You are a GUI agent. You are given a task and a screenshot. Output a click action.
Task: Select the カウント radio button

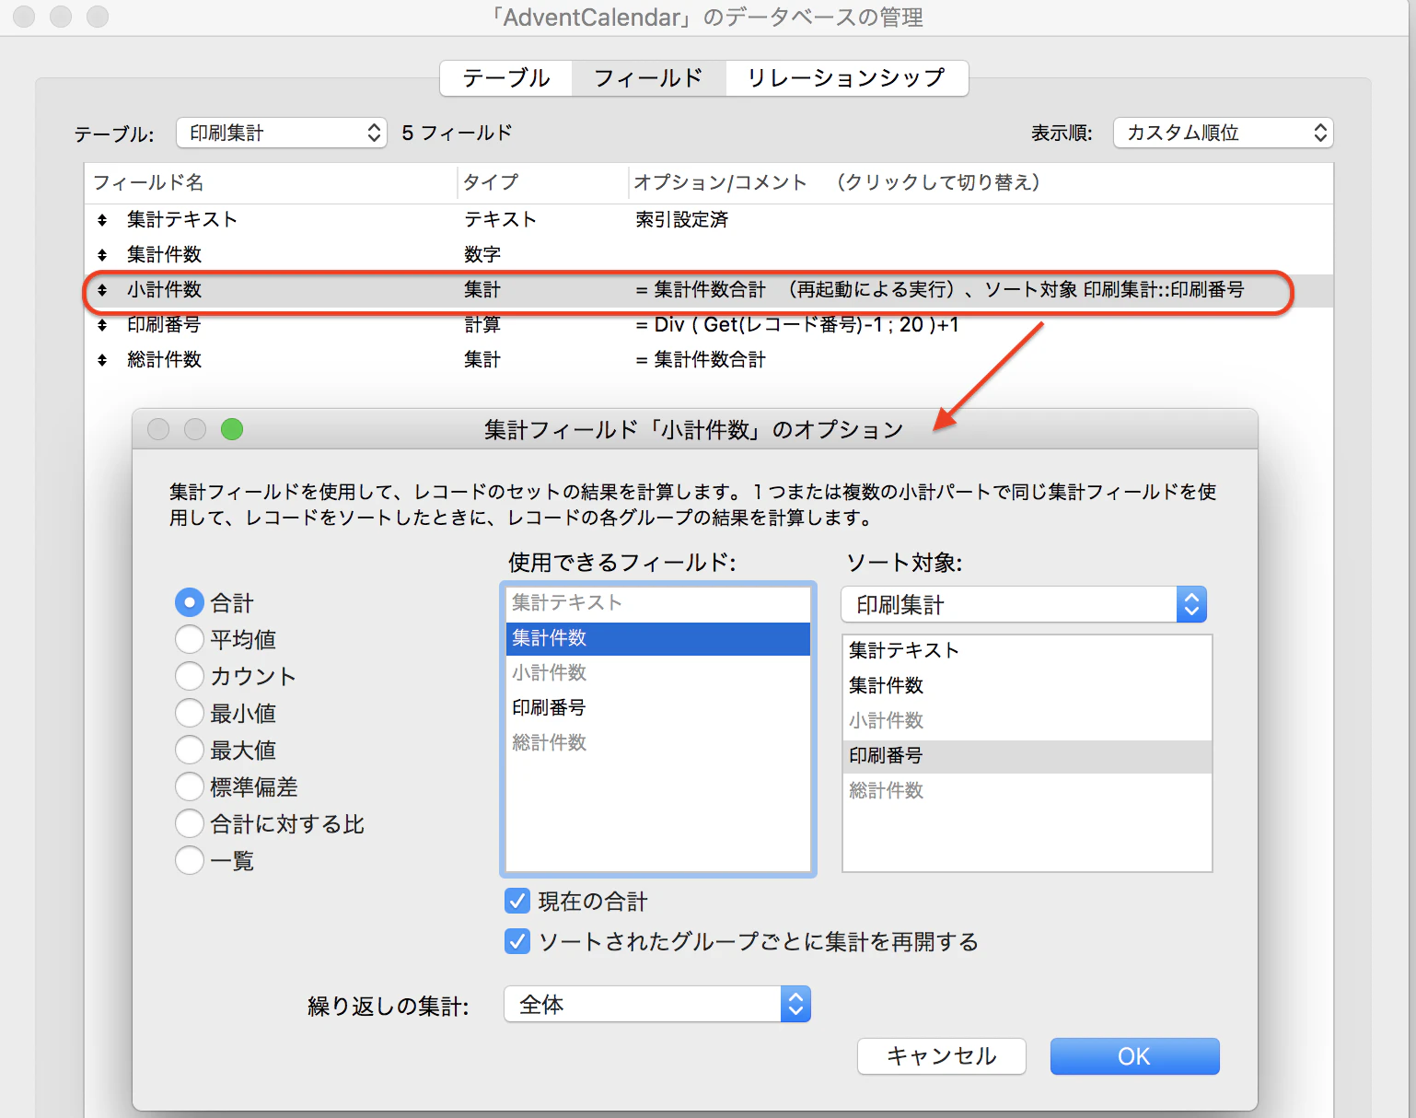pyautogui.click(x=190, y=676)
